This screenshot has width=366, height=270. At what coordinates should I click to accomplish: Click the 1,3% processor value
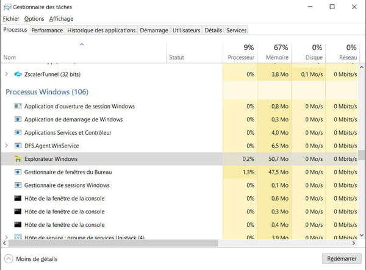click(x=248, y=172)
